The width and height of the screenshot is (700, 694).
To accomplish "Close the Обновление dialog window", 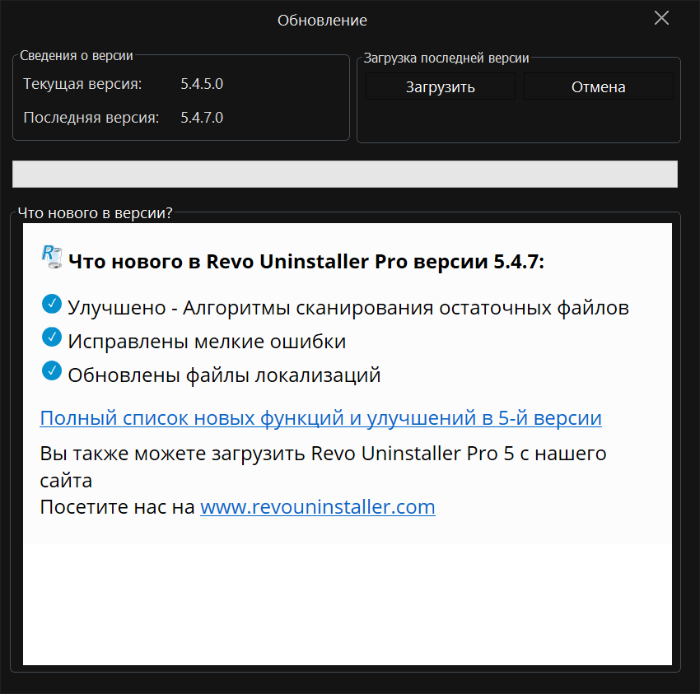I will click(661, 19).
